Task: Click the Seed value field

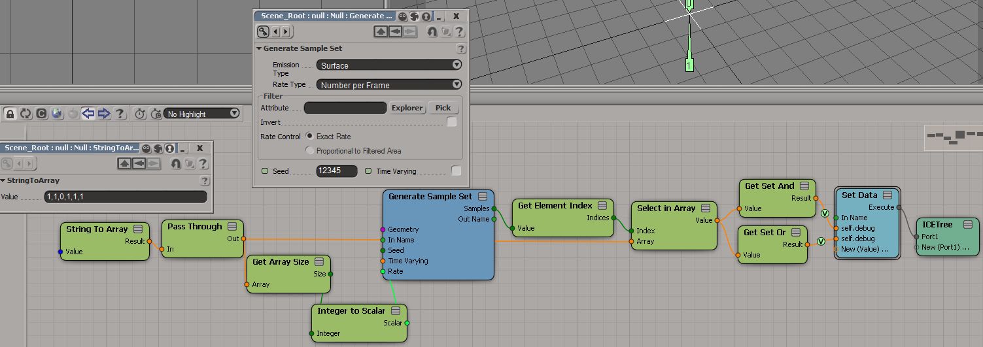Action: point(336,171)
